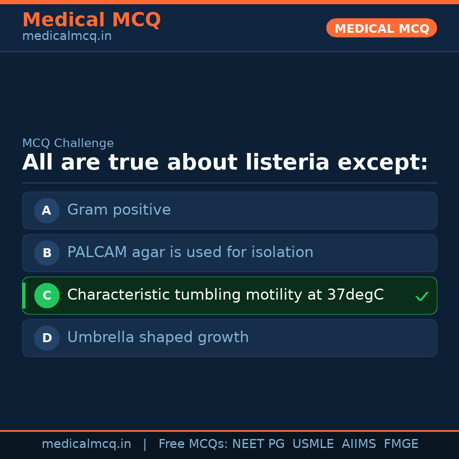
Task: Select the 'Gram positive' answer text
Action: pos(119,210)
